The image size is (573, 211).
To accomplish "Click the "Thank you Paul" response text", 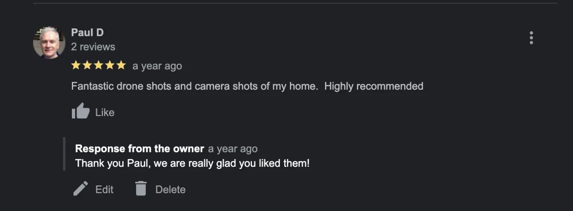I will point(192,163).
